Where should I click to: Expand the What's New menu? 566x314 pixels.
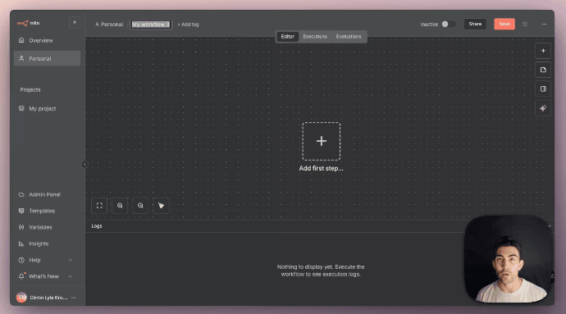pyautogui.click(x=47, y=276)
